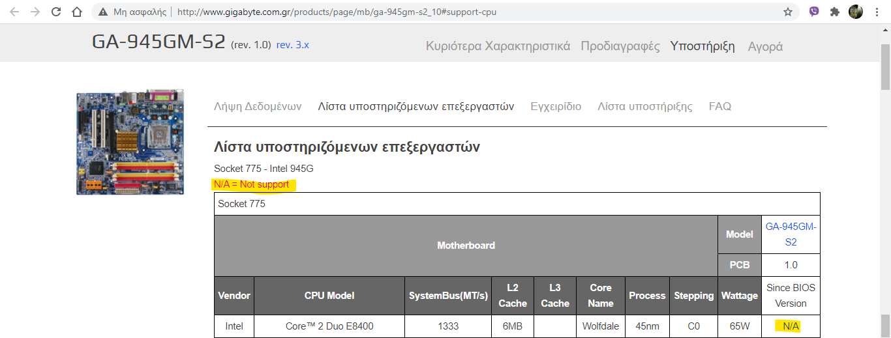Click the PCB 1.0 value cell
The height and width of the screenshot is (338, 891).
click(x=791, y=265)
